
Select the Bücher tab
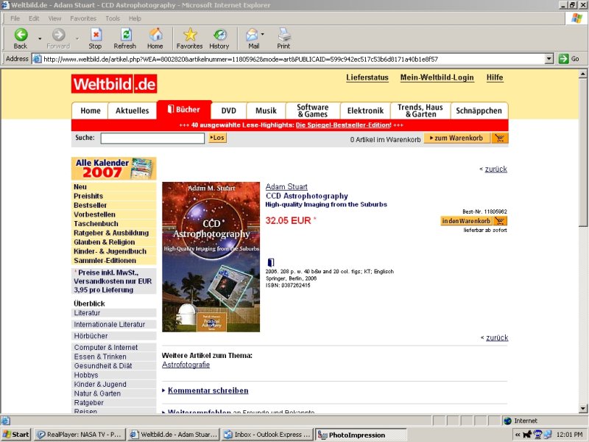185,110
